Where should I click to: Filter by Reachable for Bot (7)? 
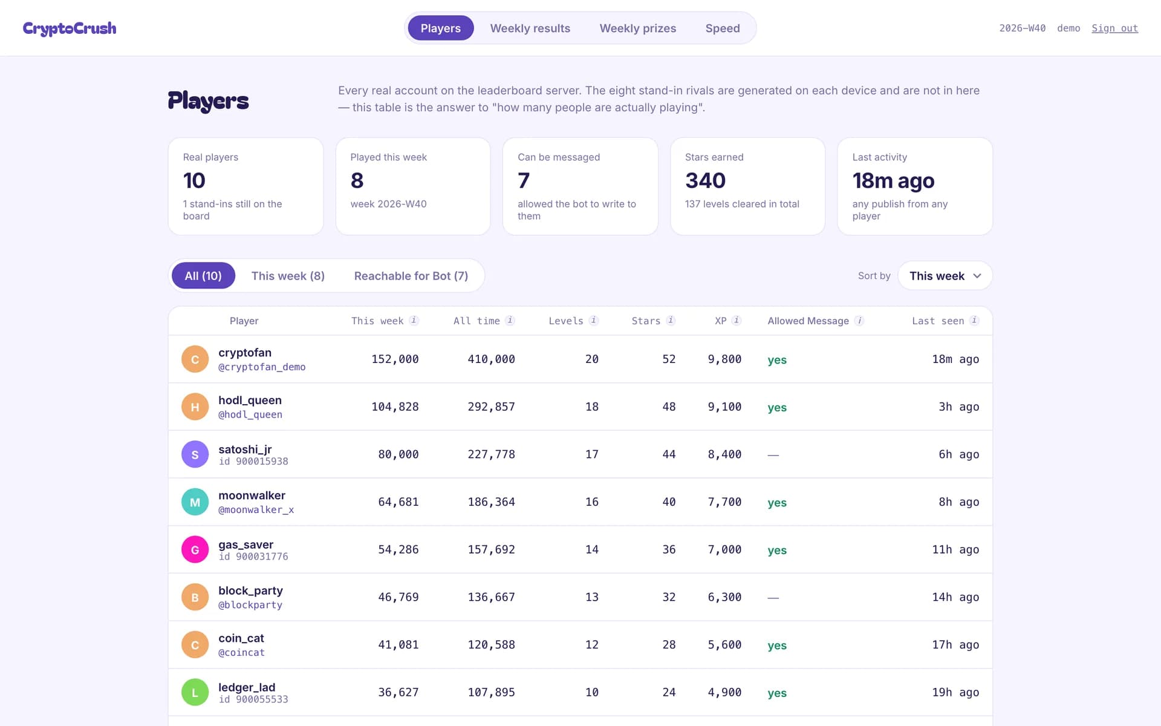click(x=411, y=276)
